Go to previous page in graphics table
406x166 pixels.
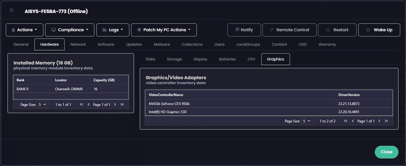(x=353, y=121)
